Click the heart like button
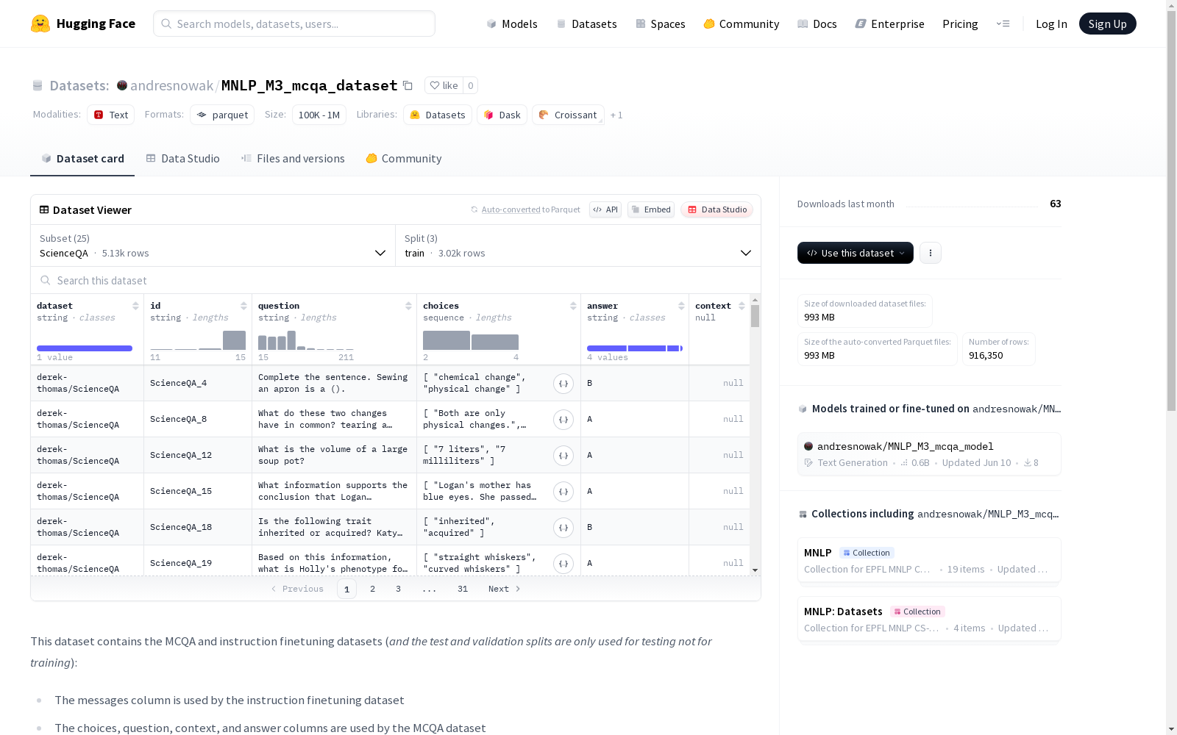The height and width of the screenshot is (735, 1177). 444,85
